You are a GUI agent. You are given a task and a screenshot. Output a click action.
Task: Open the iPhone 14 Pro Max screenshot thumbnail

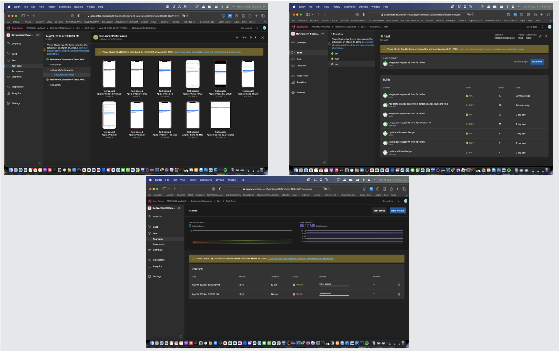[x=109, y=74]
